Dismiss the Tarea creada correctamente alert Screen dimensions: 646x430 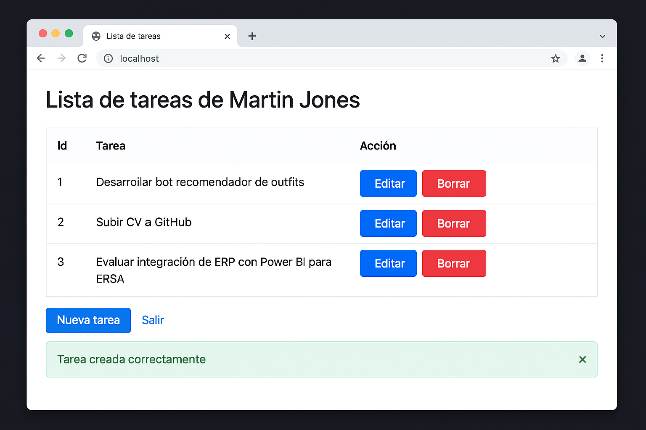[582, 359]
